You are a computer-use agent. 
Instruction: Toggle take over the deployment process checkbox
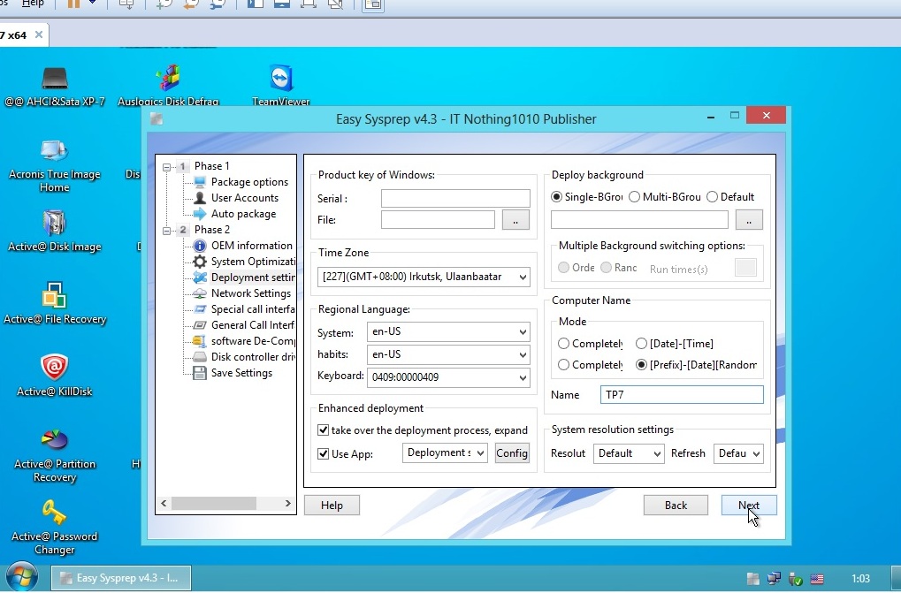[323, 430]
